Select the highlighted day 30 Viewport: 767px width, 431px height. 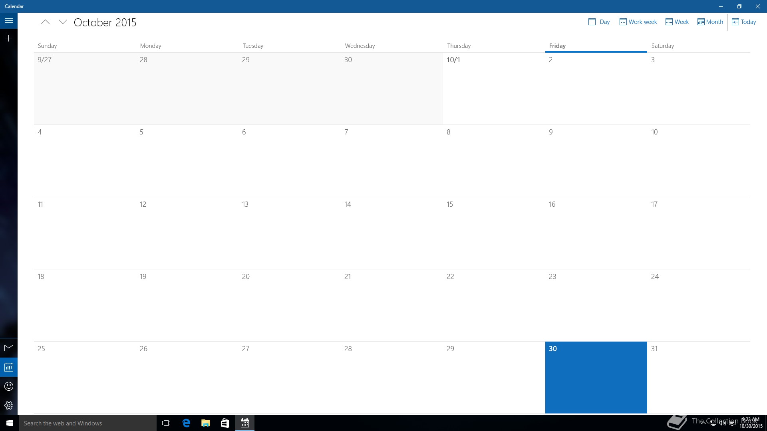(x=596, y=378)
